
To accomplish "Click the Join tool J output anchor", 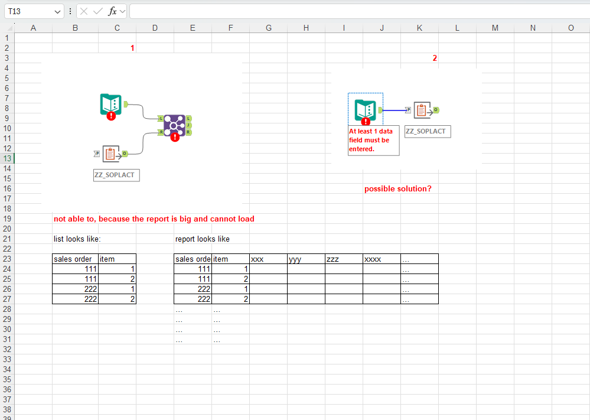I will point(188,125).
